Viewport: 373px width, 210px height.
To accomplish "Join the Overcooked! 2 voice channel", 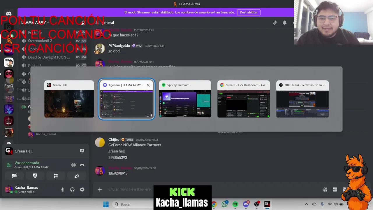I will click(x=40, y=41).
